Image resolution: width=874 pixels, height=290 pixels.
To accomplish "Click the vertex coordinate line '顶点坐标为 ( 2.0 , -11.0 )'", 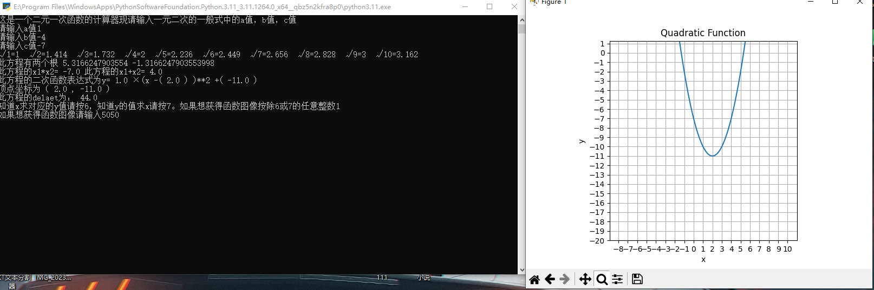I will (x=55, y=89).
